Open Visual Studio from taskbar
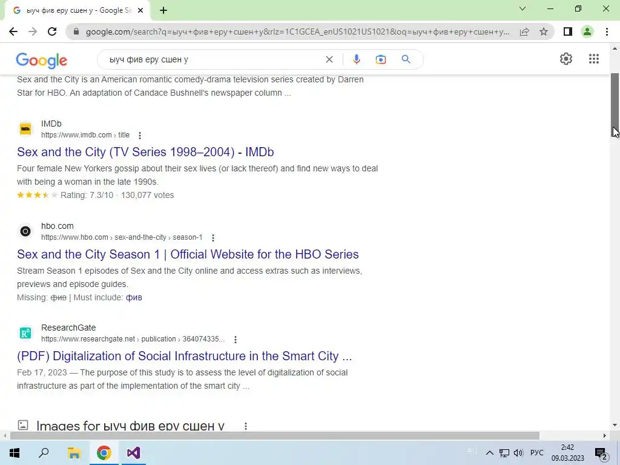Screen dimensions: 620x465 pos(134,453)
